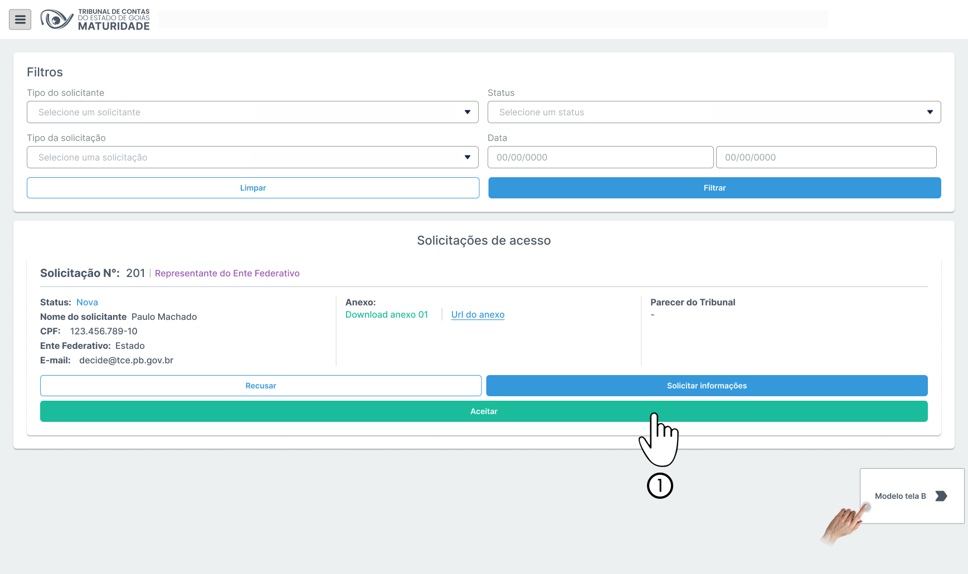The width and height of the screenshot is (968, 574).
Task: Click Solicitar informações button
Action: click(707, 386)
